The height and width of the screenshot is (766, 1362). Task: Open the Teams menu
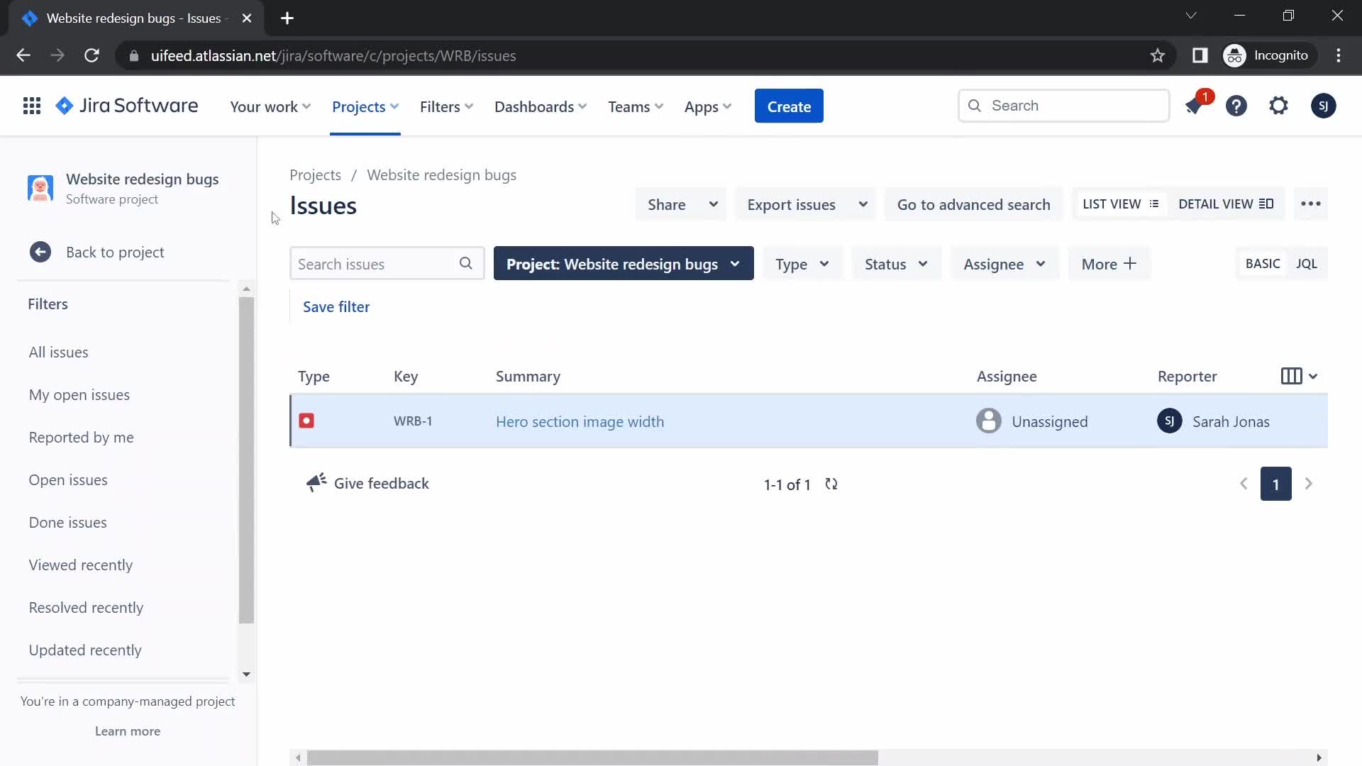(x=636, y=106)
